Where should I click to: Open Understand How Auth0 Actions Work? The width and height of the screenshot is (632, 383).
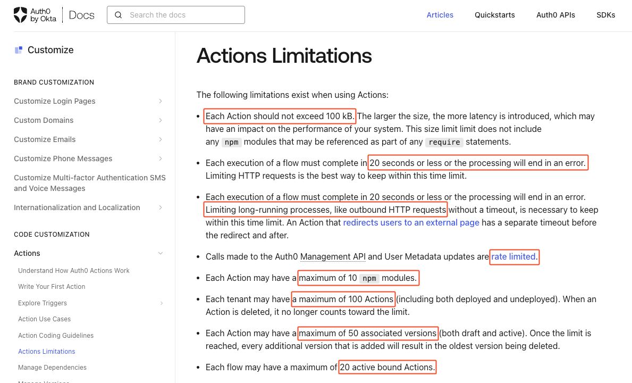click(74, 271)
